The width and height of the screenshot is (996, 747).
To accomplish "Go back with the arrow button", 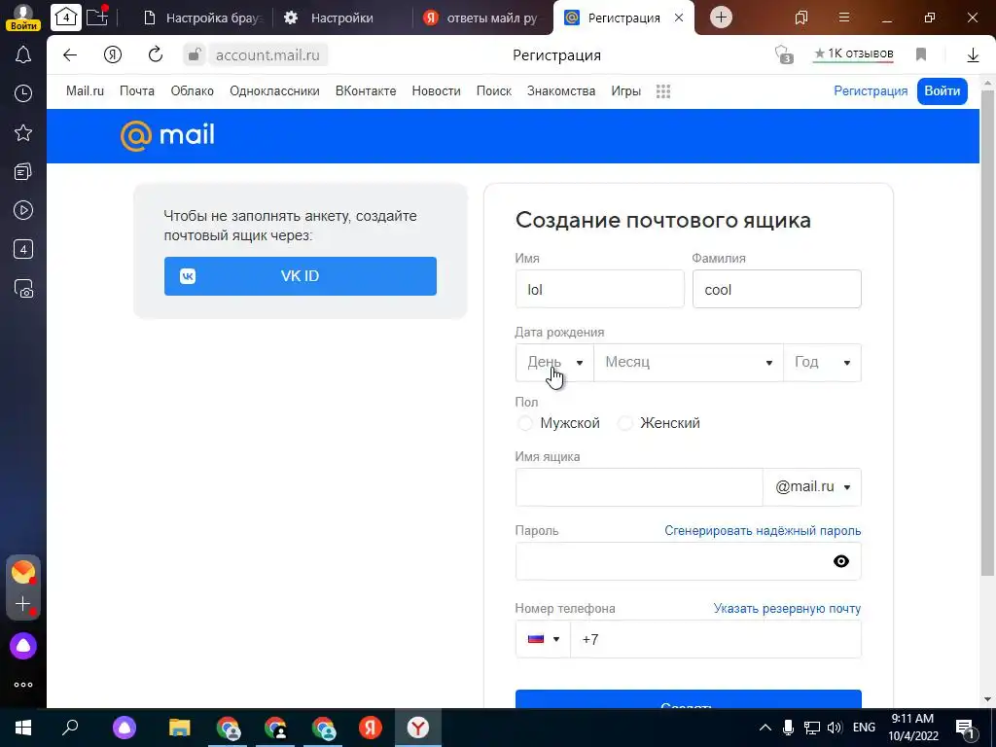I will 70,55.
